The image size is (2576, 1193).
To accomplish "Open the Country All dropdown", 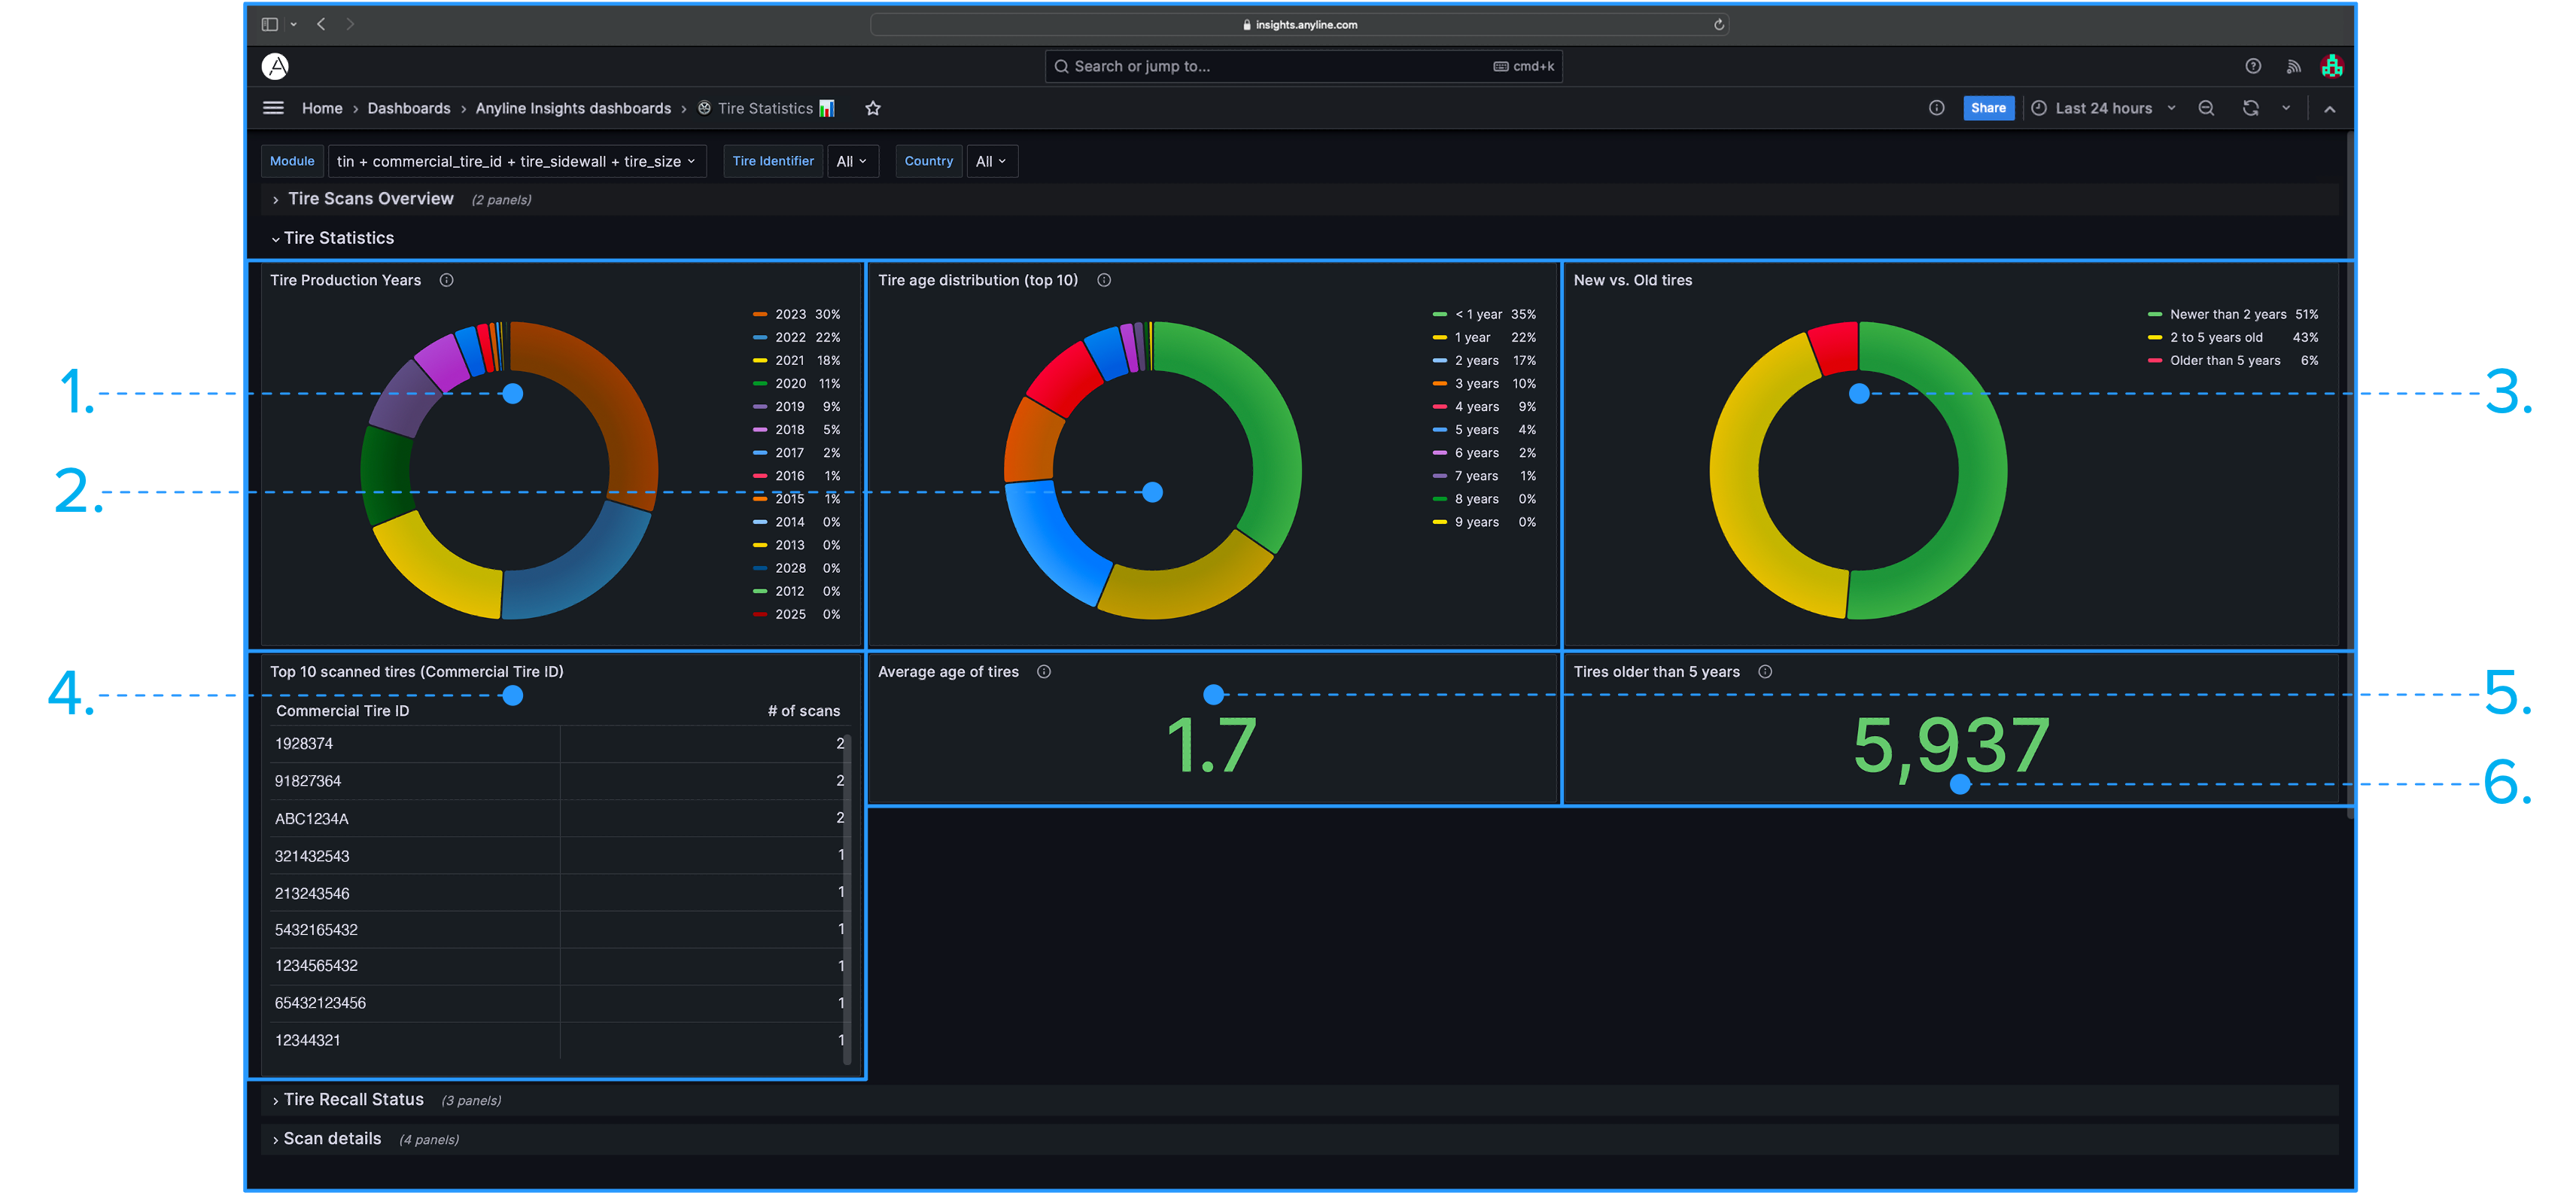I will coord(990,161).
